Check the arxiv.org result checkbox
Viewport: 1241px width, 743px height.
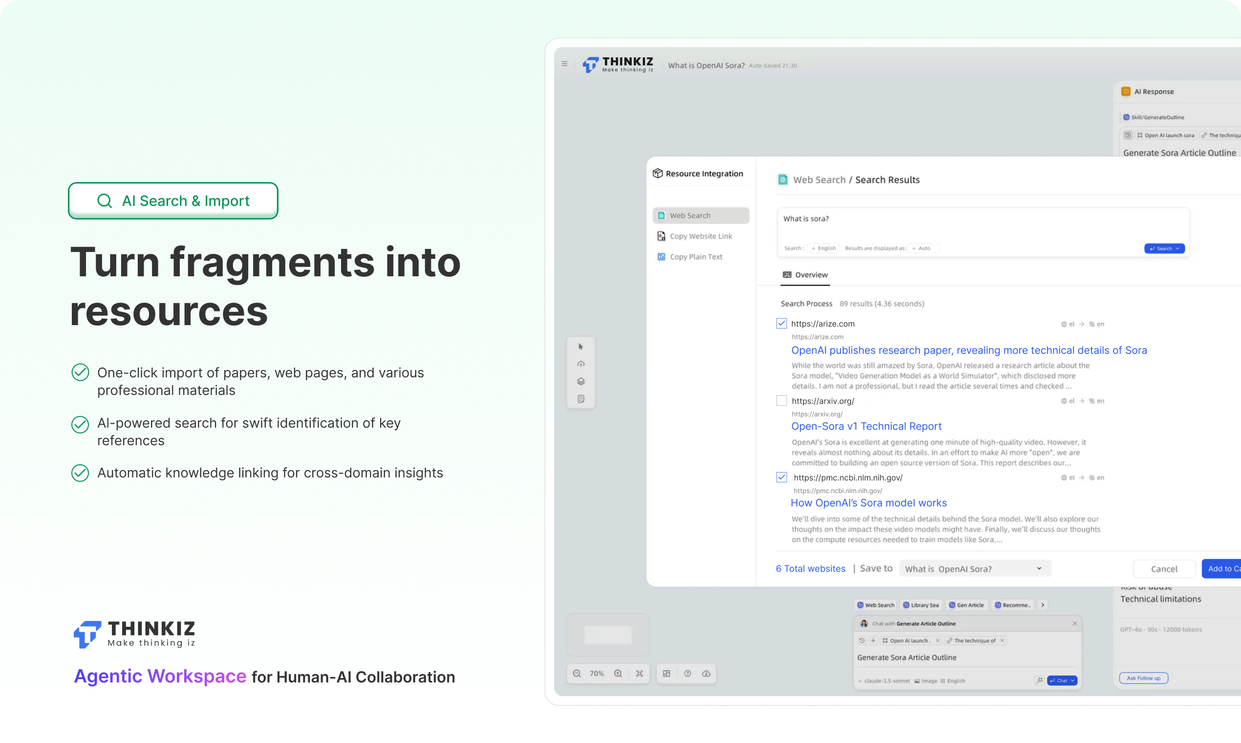(x=782, y=400)
